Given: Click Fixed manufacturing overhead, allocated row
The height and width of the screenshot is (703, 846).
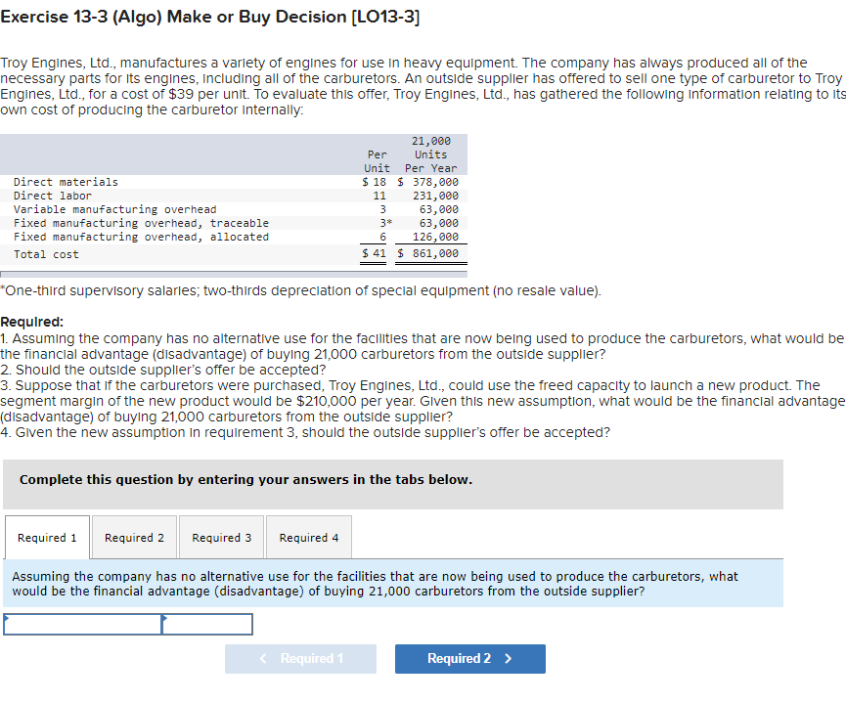Looking at the screenshot, I should (x=142, y=237).
